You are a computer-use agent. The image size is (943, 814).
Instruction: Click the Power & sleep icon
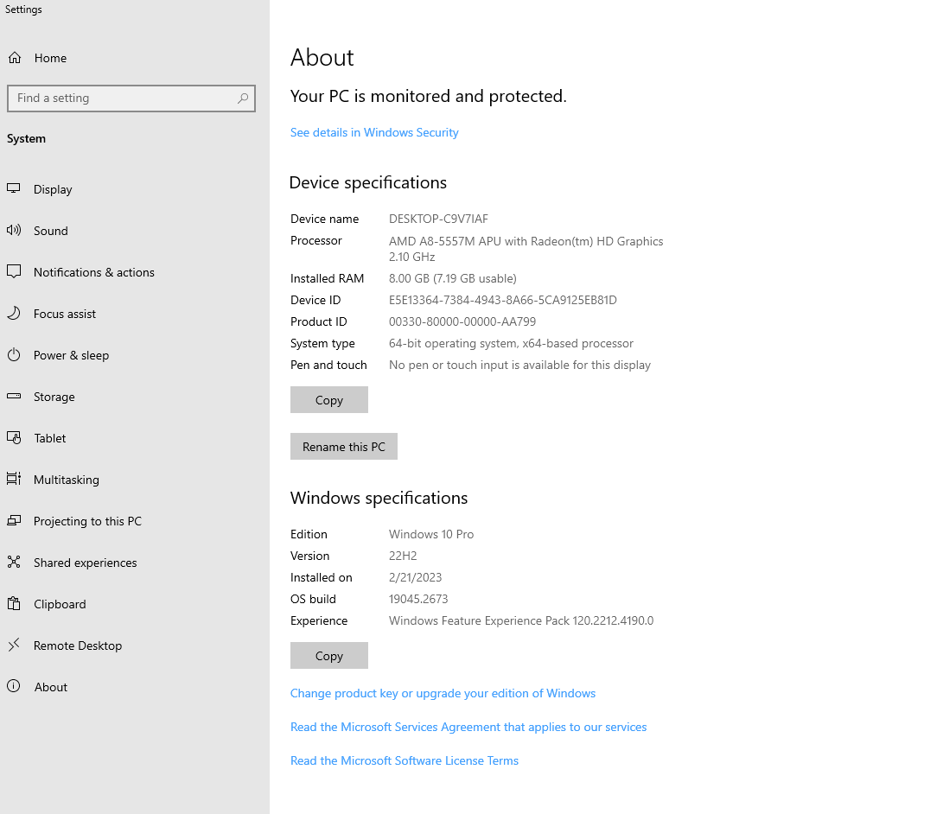(14, 355)
